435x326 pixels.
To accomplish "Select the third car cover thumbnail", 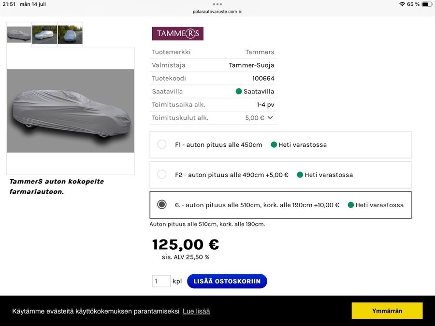I will [70, 34].
